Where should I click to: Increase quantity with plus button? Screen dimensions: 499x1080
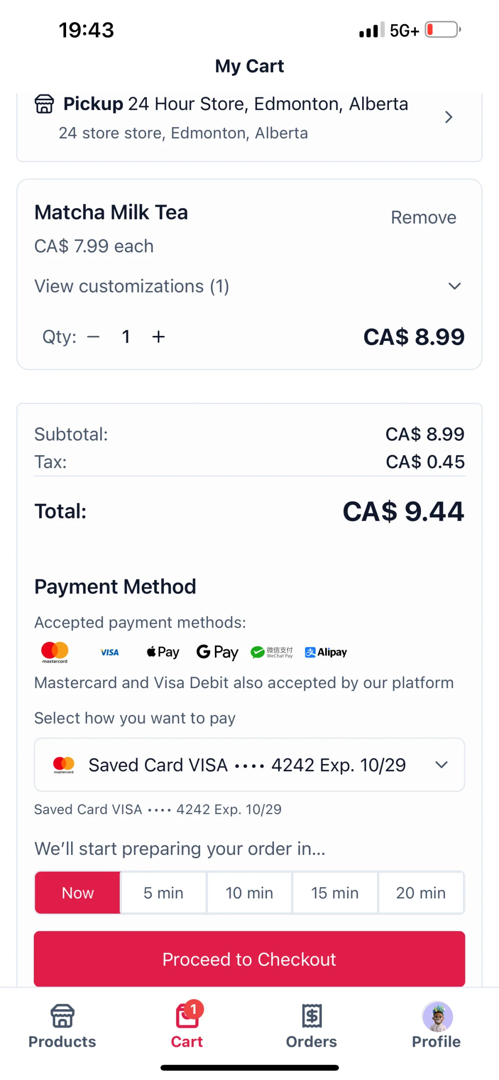click(158, 337)
